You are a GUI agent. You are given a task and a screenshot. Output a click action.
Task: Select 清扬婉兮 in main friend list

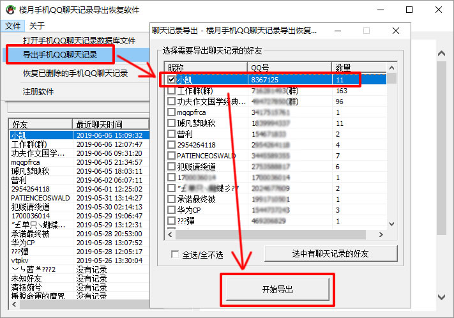point(26,287)
